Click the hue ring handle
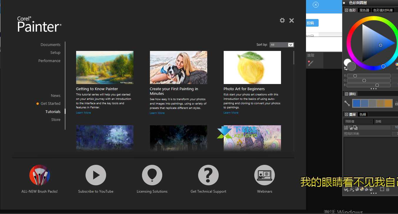This screenshot has height=214, width=398. pyautogui.click(x=383, y=66)
